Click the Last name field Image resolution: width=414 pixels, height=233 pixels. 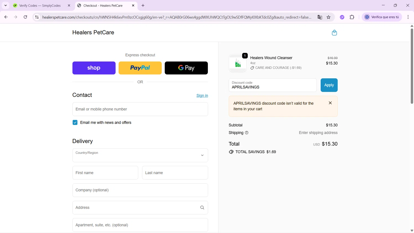tap(175, 173)
